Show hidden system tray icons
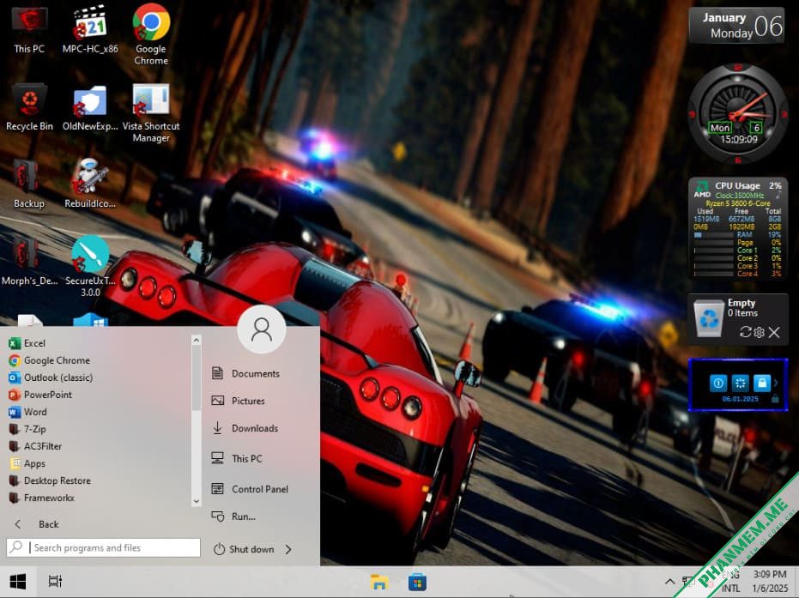799x598 pixels. [x=669, y=582]
